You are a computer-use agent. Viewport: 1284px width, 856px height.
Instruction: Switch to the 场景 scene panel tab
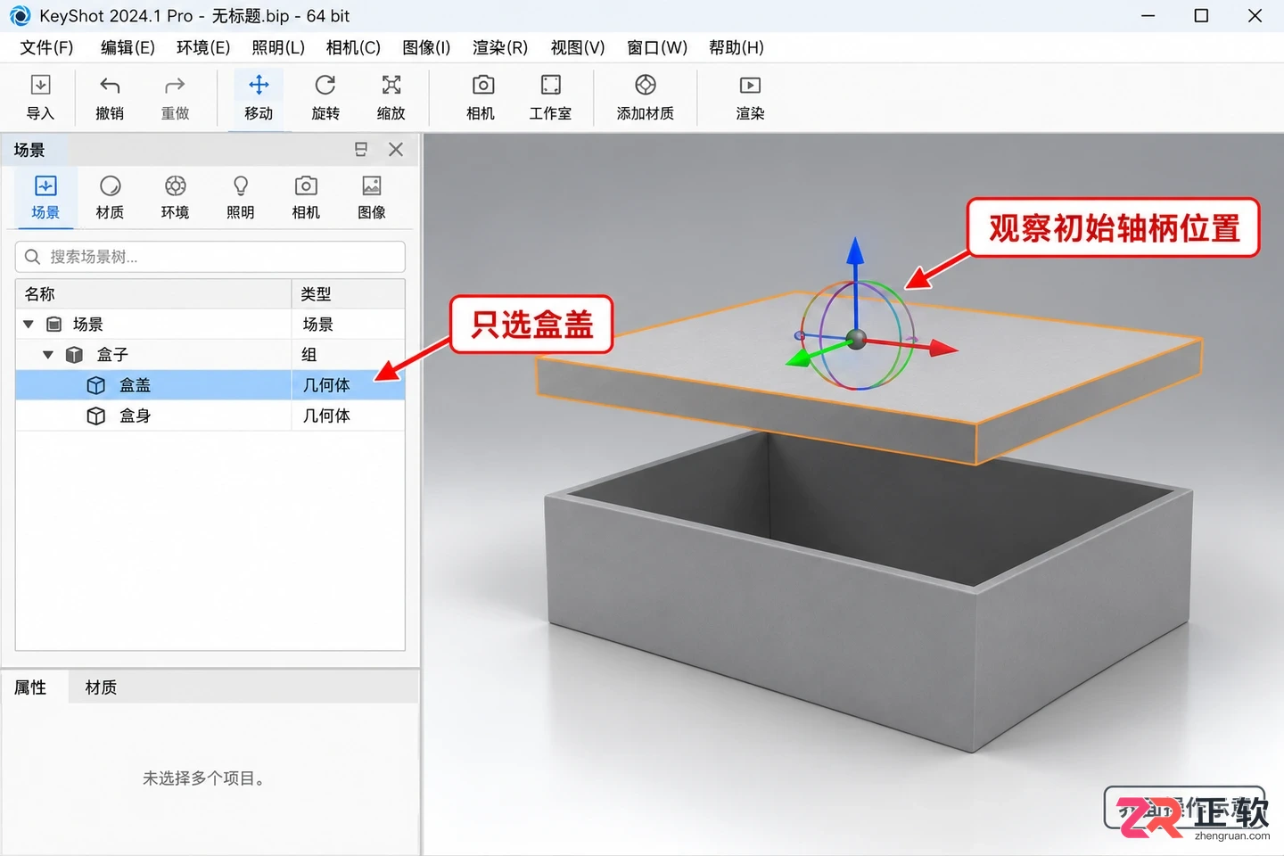pos(45,197)
